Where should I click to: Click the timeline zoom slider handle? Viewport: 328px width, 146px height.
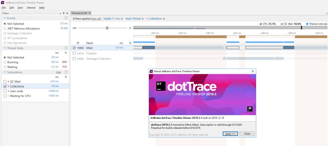click(x=107, y=28)
